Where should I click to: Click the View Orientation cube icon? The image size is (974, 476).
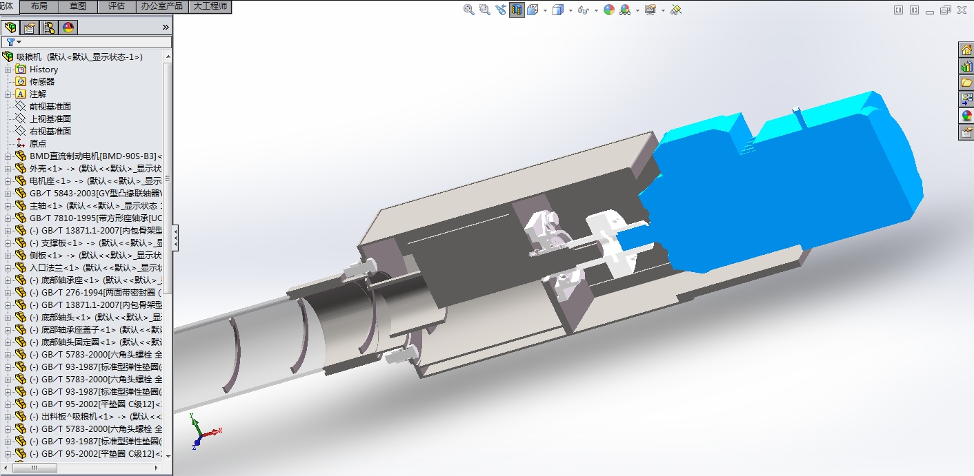click(x=533, y=10)
